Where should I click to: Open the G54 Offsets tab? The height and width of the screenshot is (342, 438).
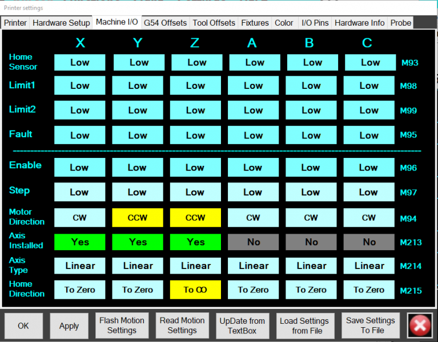(166, 23)
